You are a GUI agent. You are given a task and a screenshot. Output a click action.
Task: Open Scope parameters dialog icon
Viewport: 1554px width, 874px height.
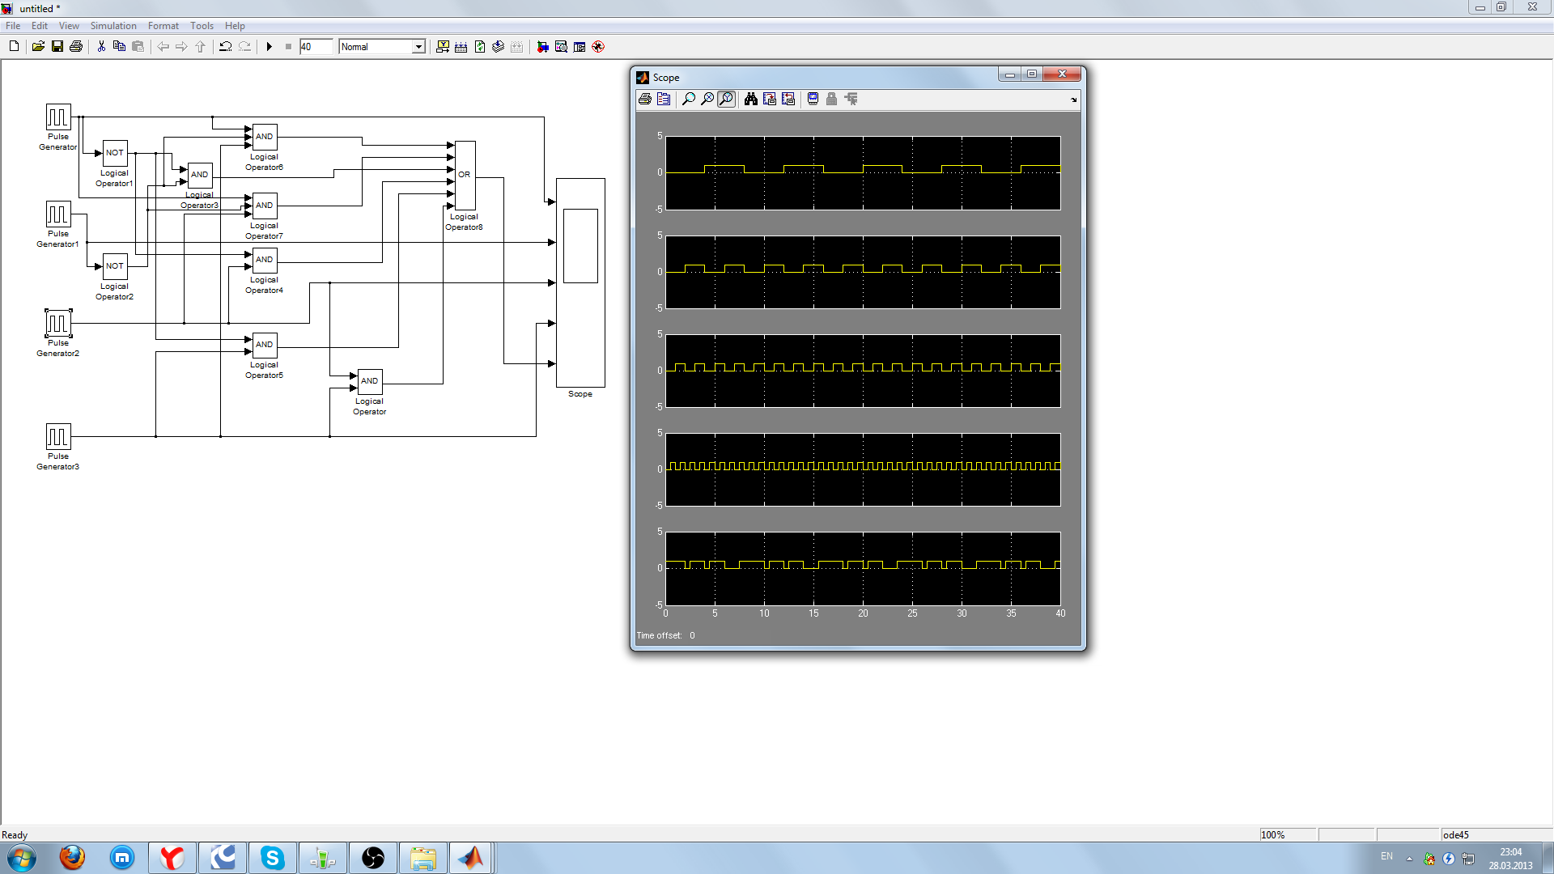pyautogui.click(x=664, y=99)
